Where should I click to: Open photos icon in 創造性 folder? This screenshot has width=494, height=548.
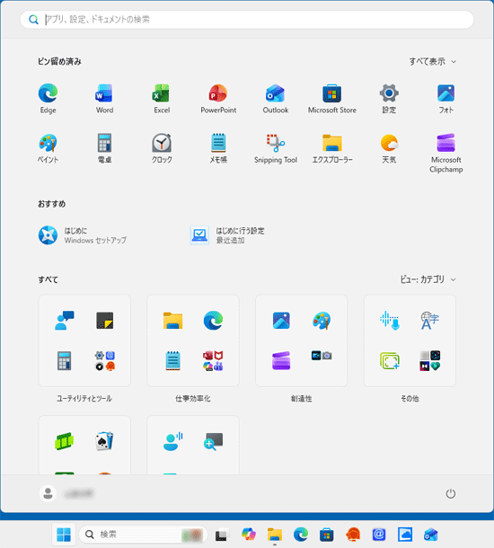pyautogui.click(x=281, y=321)
